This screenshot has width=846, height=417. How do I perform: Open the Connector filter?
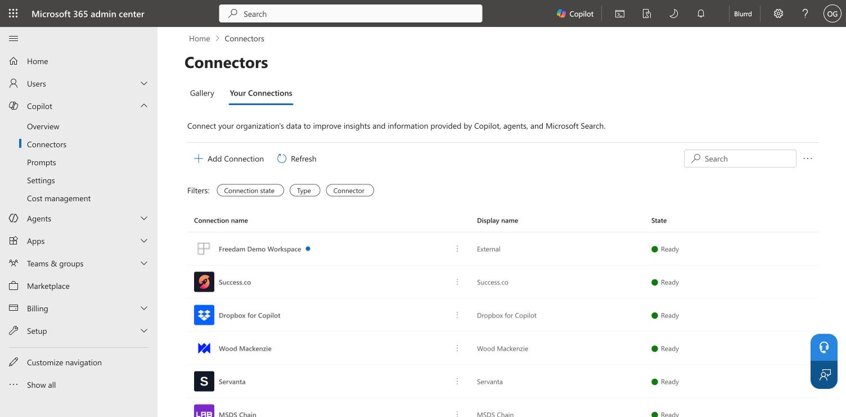pyautogui.click(x=349, y=191)
